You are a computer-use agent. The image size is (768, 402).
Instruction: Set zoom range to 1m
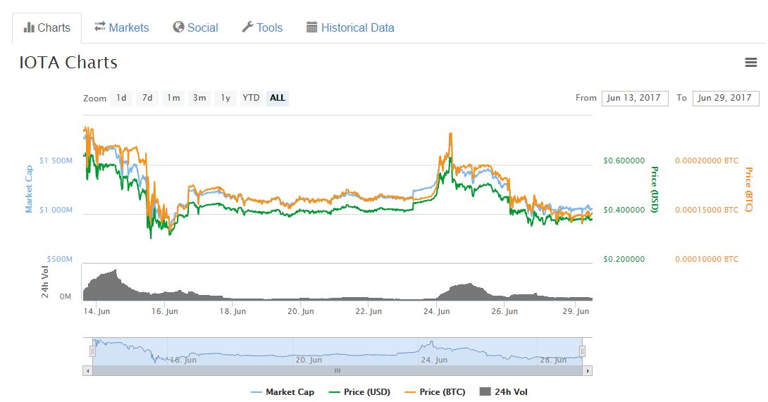click(x=173, y=98)
